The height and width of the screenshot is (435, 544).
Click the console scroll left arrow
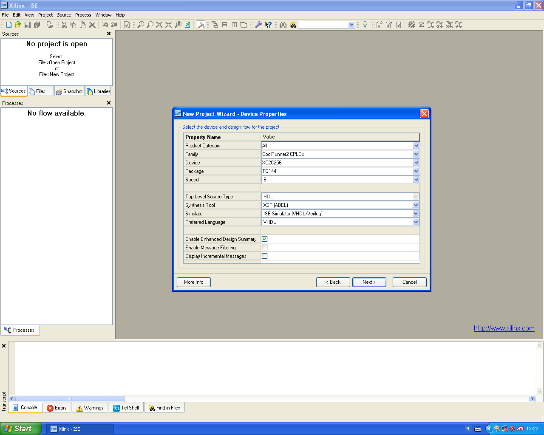(x=12, y=399)
